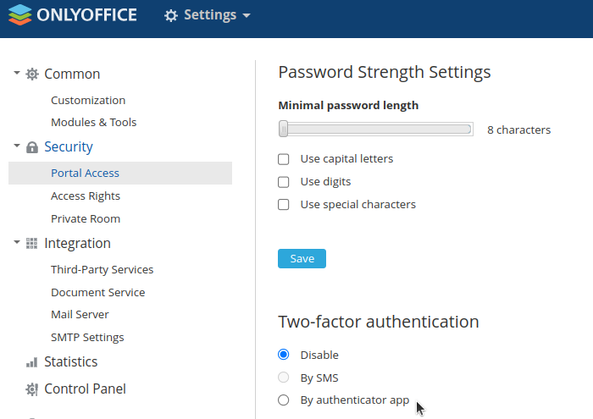Click the Settings gear icon in header
This screenshot has height=419, width=593.
coord(171,15)
